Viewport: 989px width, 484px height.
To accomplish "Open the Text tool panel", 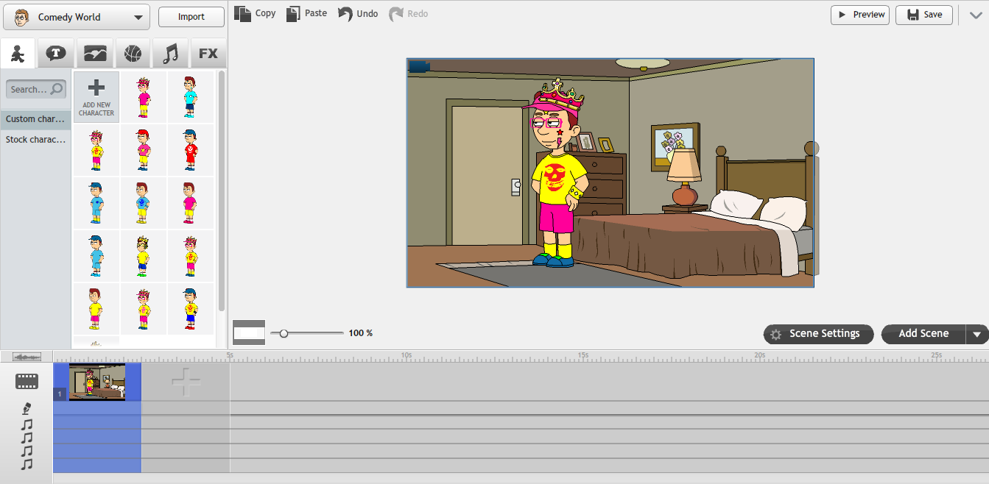I will pyautogui.click(x=56, y=52).
